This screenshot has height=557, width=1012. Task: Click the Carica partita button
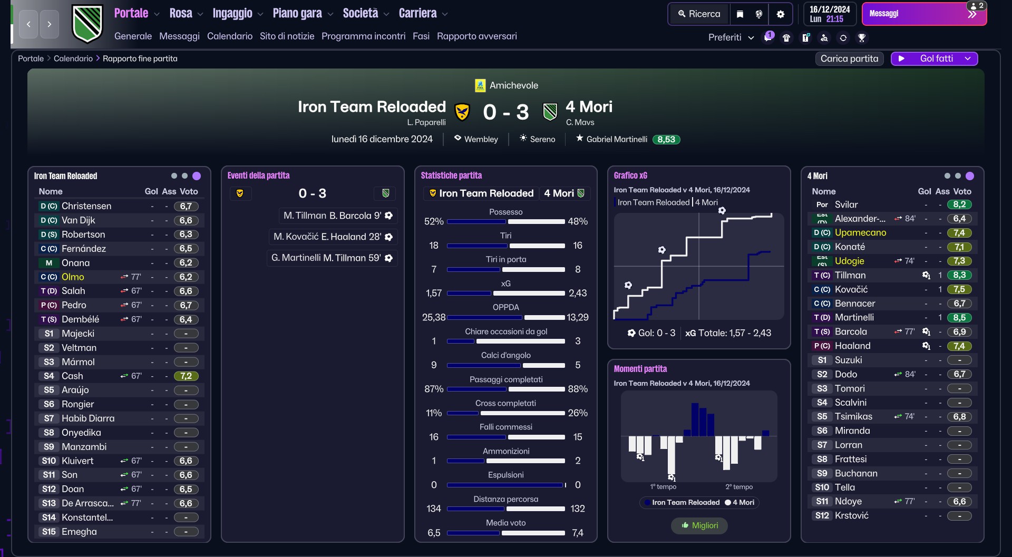pyautogui.click(x=849, y=58)
